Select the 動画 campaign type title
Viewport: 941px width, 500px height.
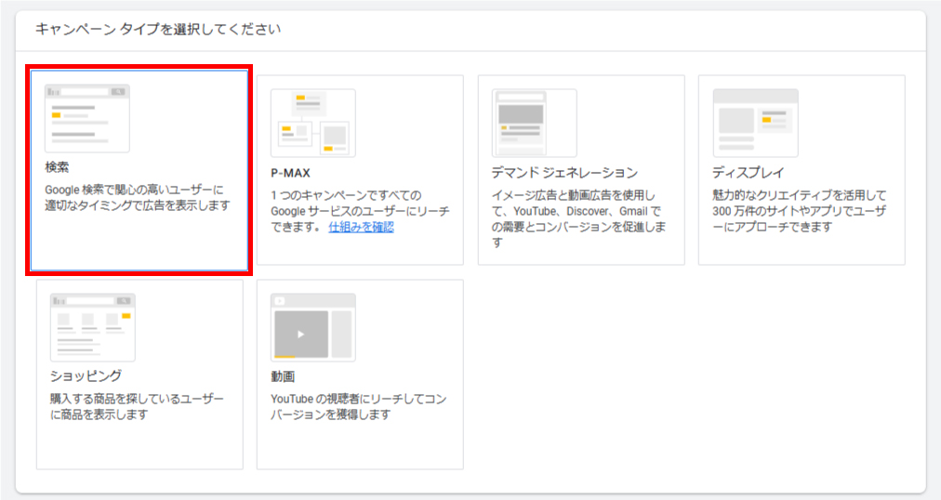coord(283,376)
